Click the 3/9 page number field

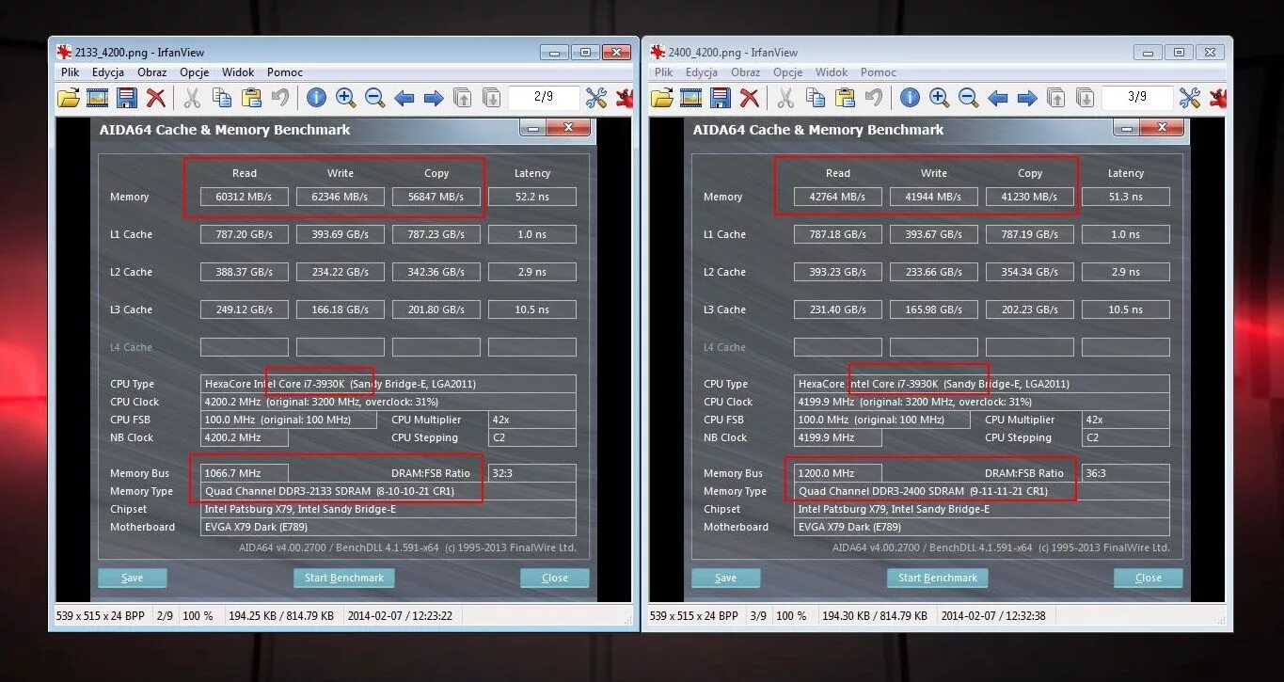click(1137, 97)
